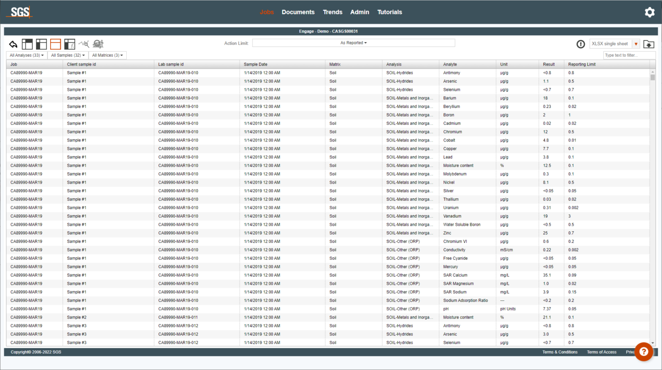Click the SGS logo
The image size is (662, 370).
click(x=20, y=12)
